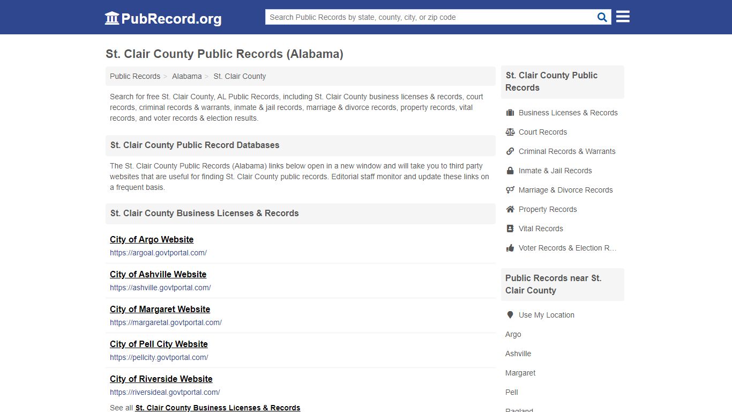Open the City of Ashville Website link
This screenshot has height=412, width=732.
(158, 274)
